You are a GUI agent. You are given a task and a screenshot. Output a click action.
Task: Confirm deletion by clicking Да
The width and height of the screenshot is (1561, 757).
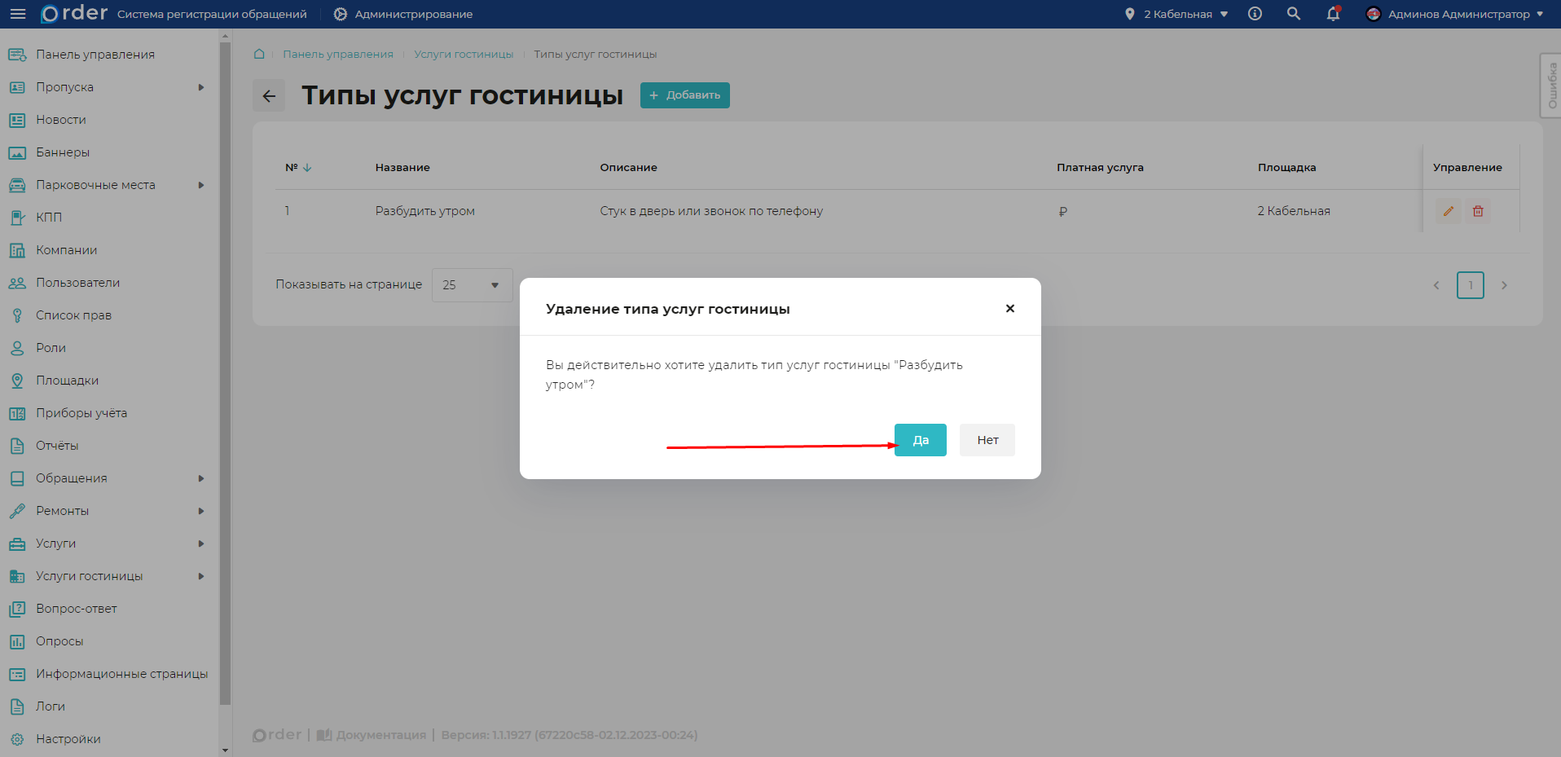[x=920, y=439]
